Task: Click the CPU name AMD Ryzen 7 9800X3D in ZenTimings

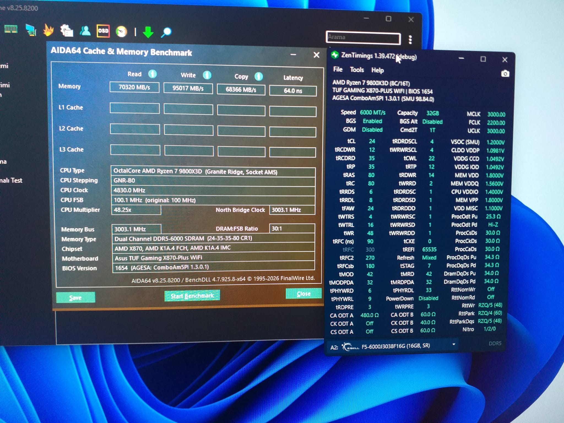Action: [371, 83]
